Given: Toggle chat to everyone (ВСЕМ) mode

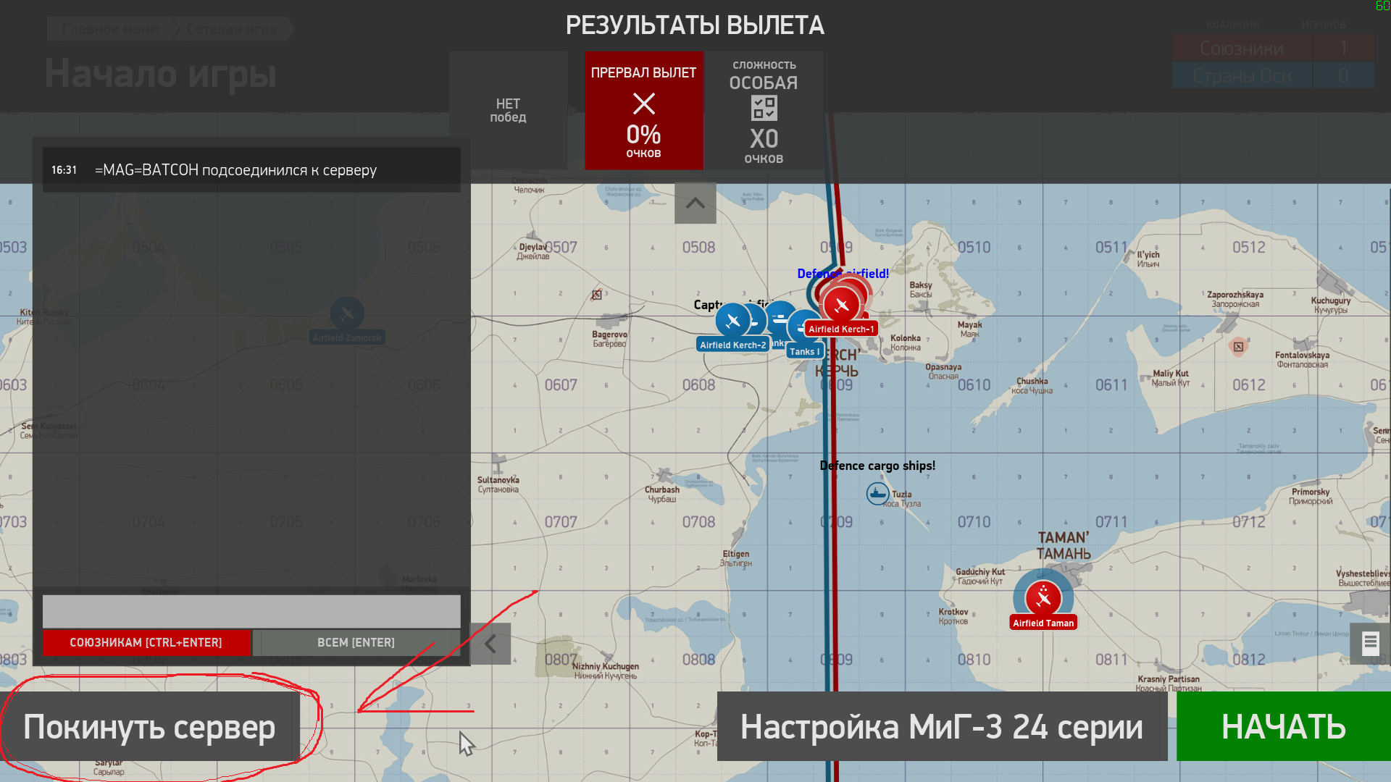Looking at the screenshot, I should point(356,642).
